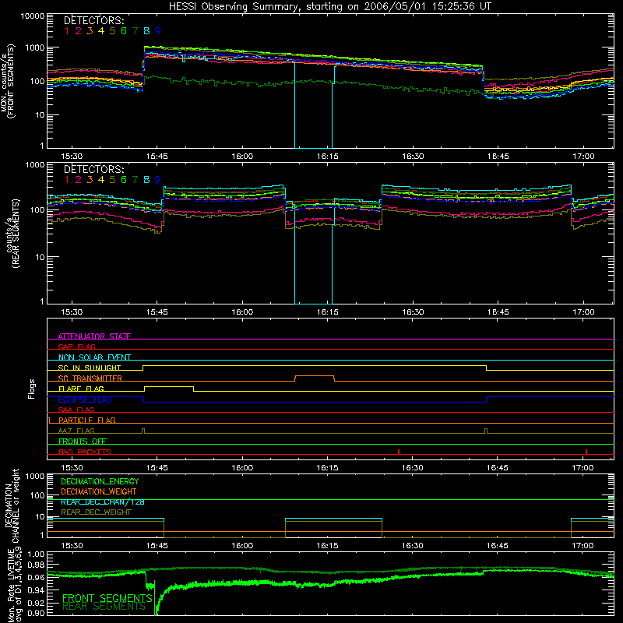The image size is (623, 623).
Task: Click detector 1 legend number in front segments panel
Action: click(x=67, y=31)
